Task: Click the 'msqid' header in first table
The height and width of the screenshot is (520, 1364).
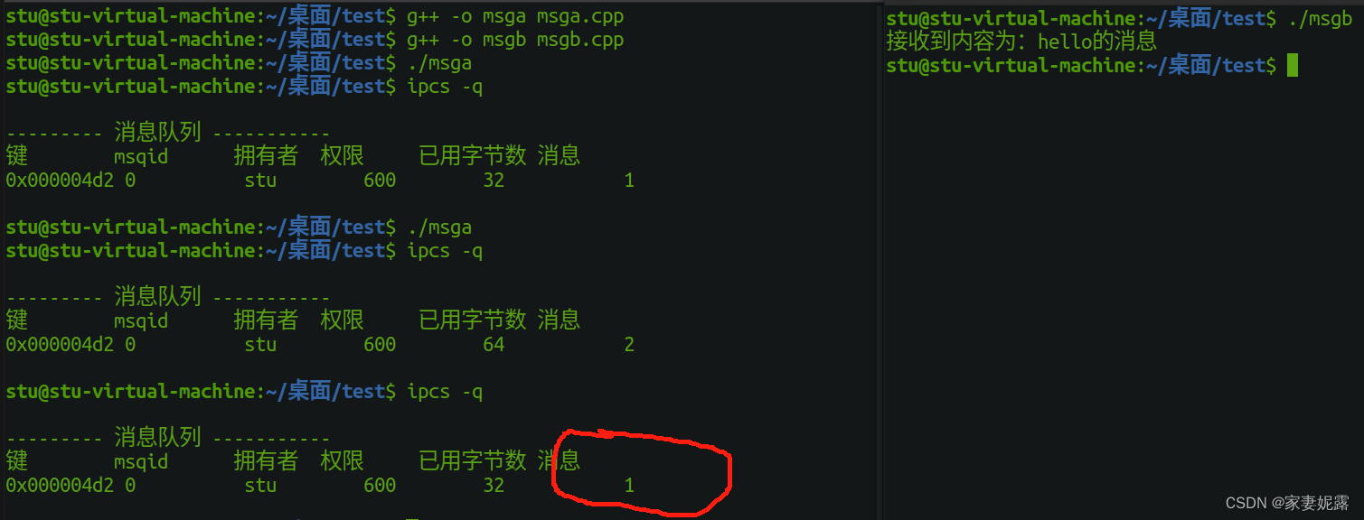Action: [141, 157]
